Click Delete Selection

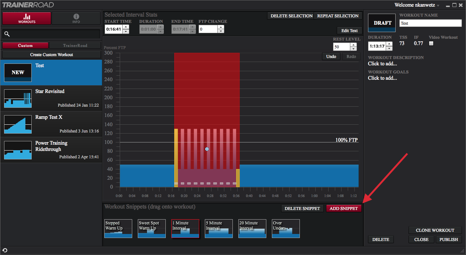tap(291, 16)
